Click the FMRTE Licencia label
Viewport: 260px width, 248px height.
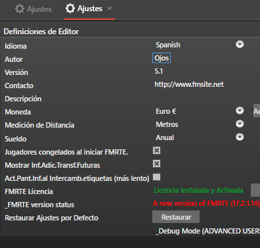[x=29, y=191]
